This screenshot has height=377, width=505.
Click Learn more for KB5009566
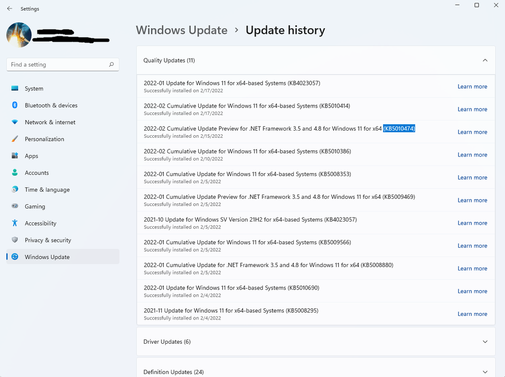pos(473,246)
